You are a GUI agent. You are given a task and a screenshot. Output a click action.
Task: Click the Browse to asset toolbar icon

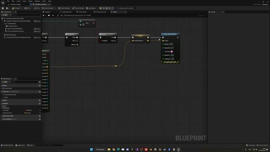[7, 8]
